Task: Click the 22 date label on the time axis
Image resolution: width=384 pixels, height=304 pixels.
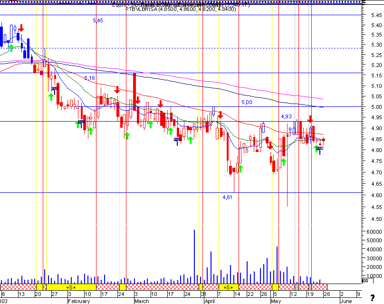Action: (x=250, y=294)
